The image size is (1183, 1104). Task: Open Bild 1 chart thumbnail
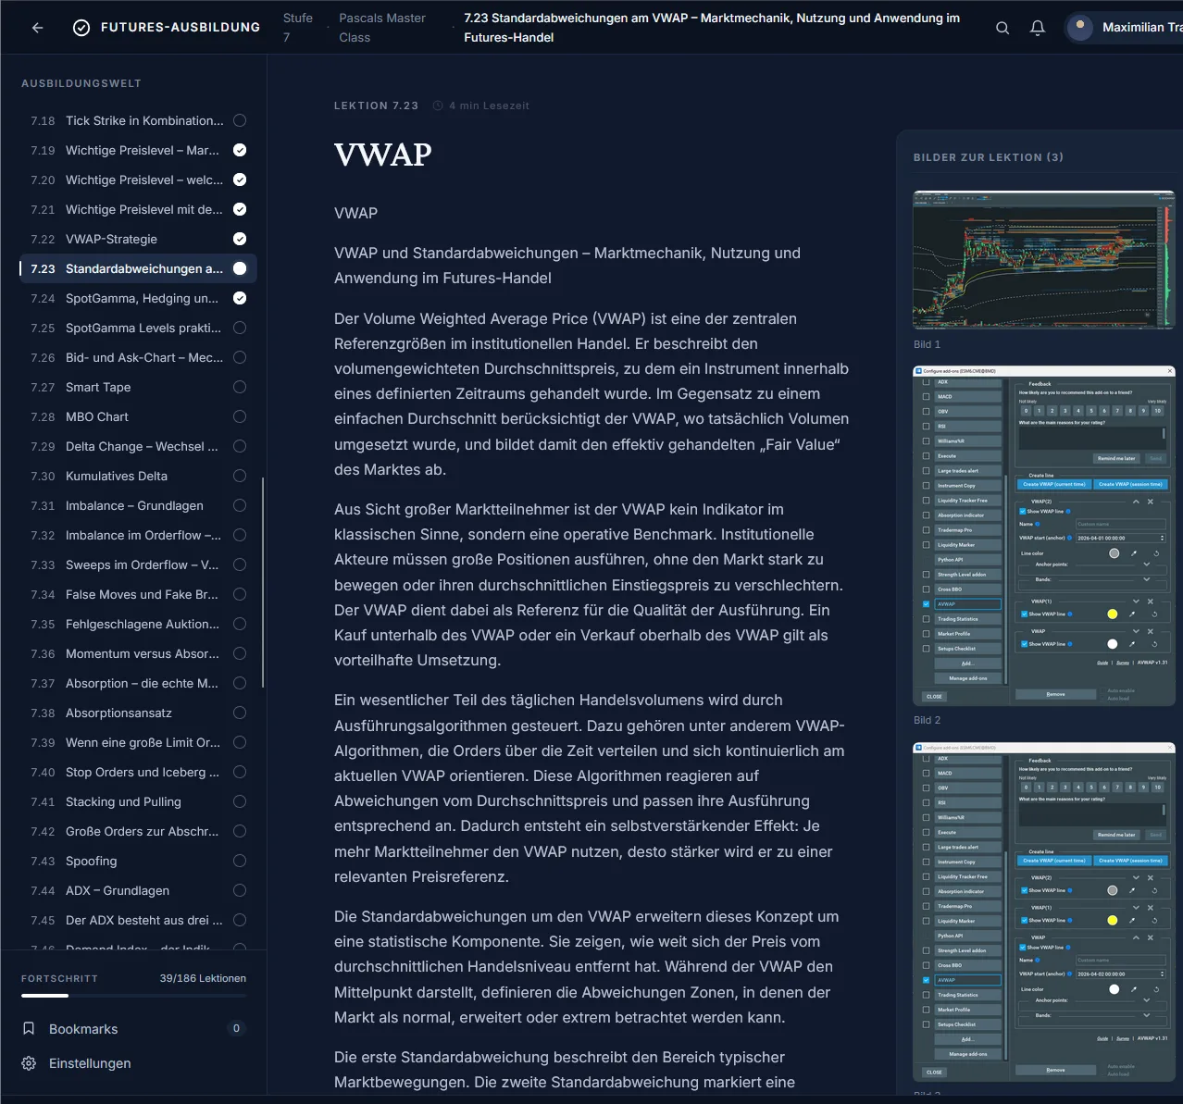pyautogui.click(x=1044, y=259)
